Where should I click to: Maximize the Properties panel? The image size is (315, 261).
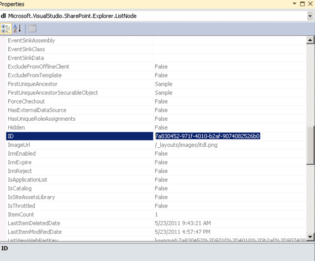pyautogui.click(x=302, y=4)
